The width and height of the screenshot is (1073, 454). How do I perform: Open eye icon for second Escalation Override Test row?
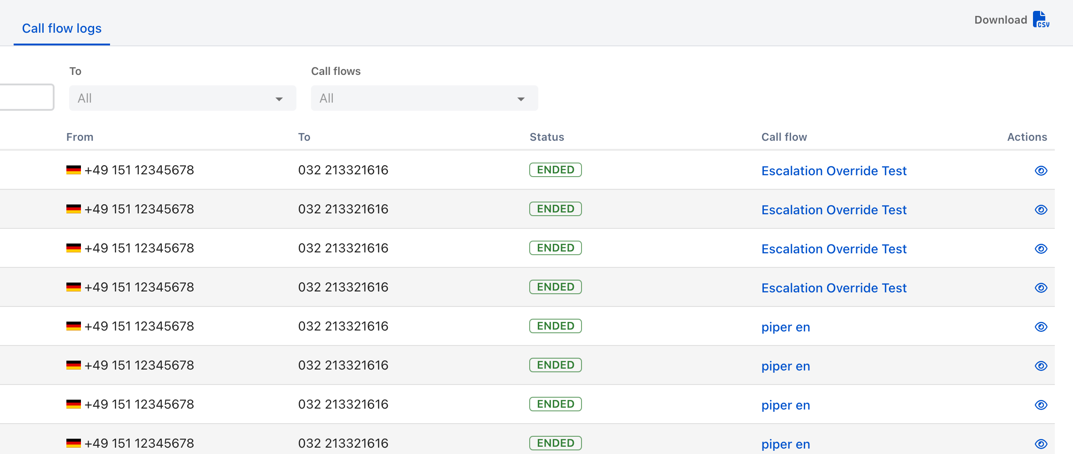[1041, 210]
